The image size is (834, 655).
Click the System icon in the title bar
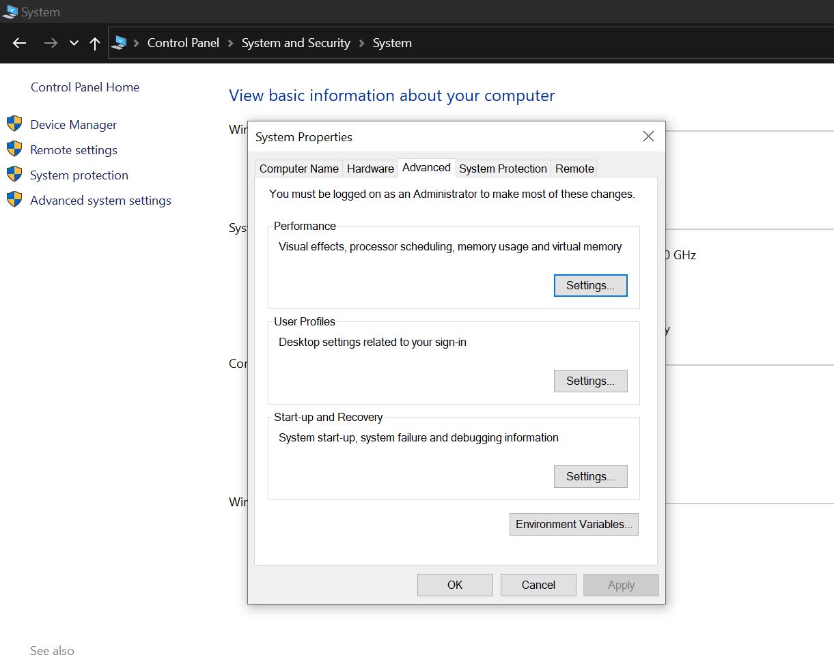[10, 12]
